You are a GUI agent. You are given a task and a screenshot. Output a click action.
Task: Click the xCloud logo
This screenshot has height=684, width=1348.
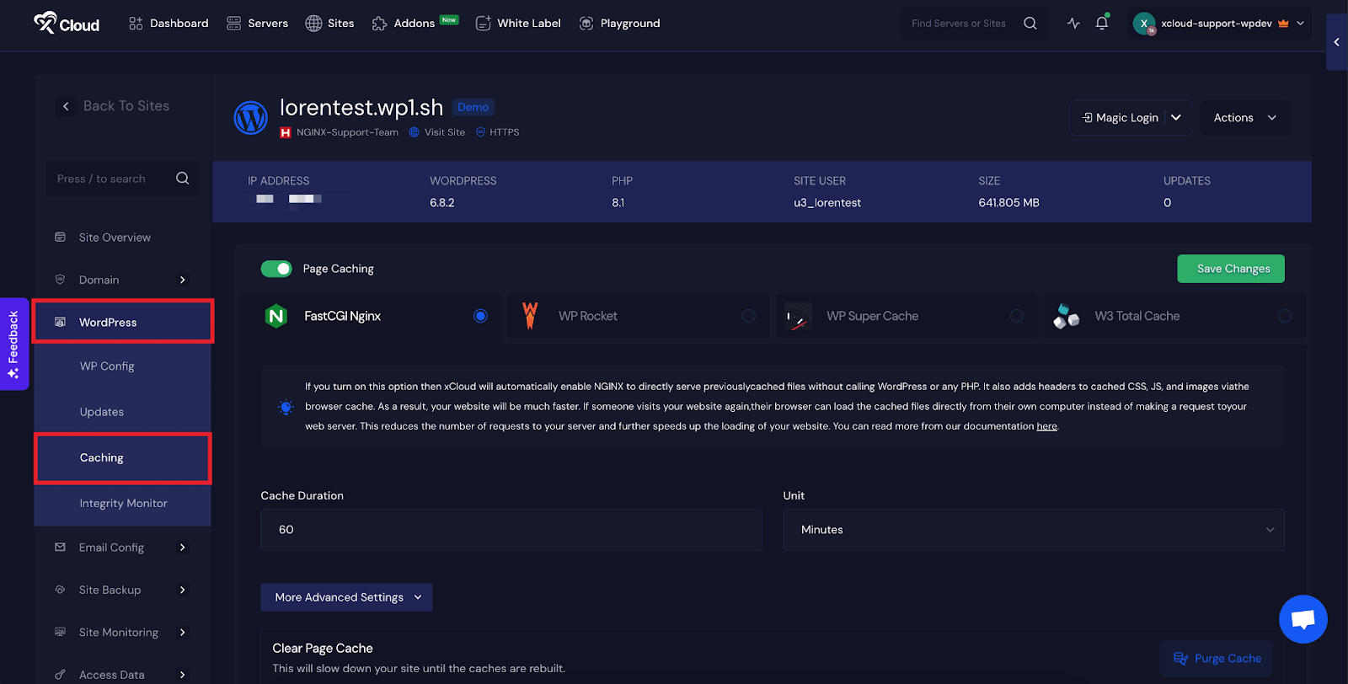[67, 24]
